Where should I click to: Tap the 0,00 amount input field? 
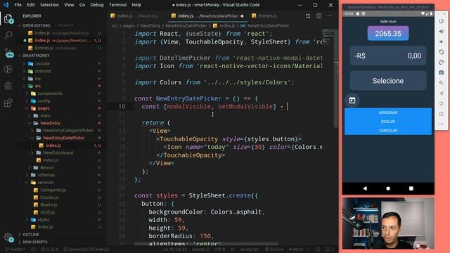click(x=414, y=56)
